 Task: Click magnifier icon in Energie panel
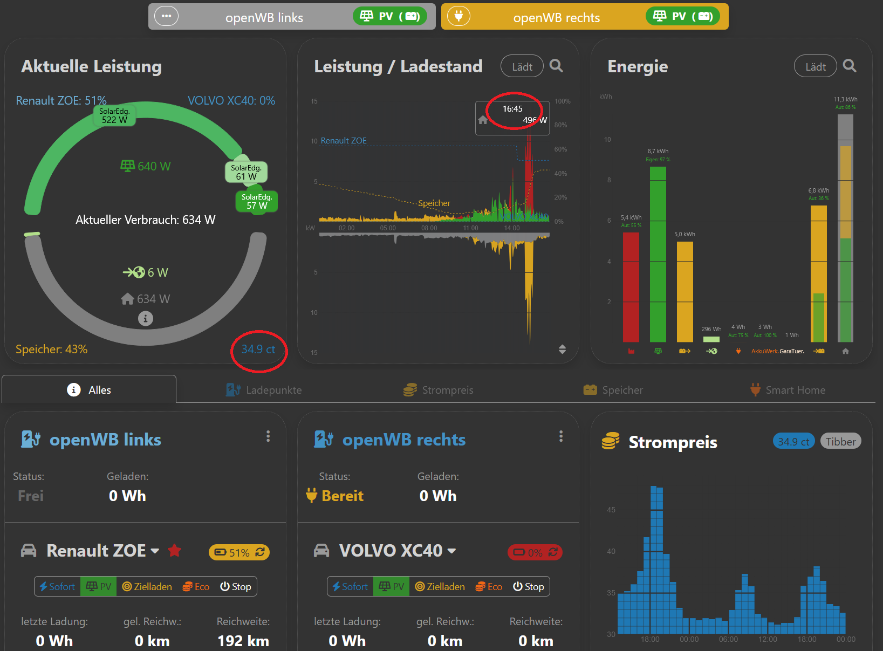coord(850,66)
